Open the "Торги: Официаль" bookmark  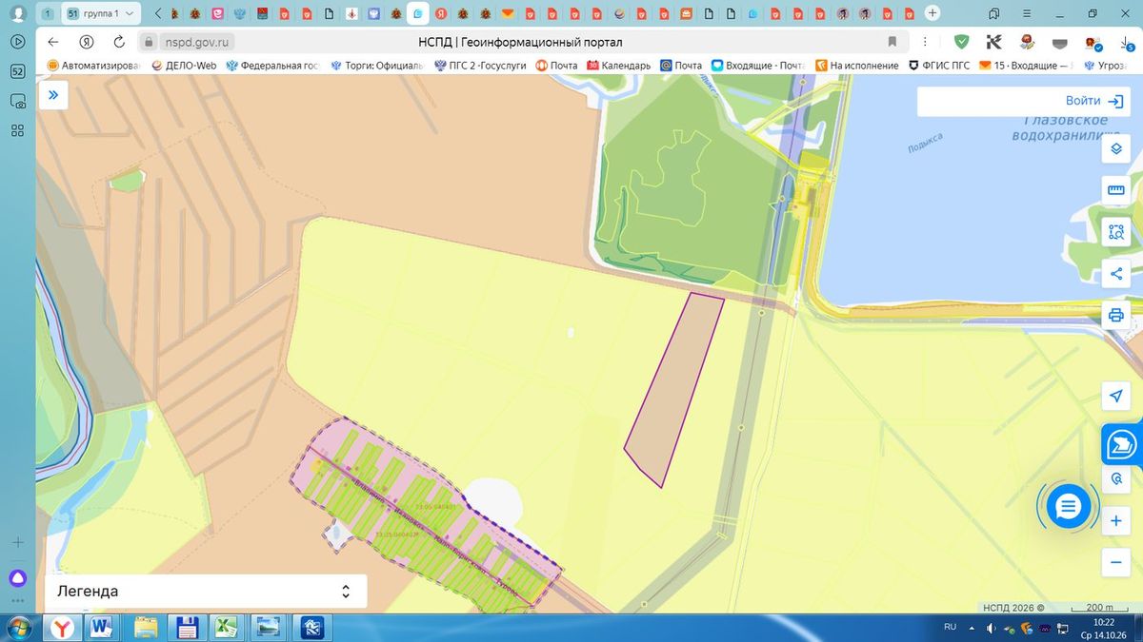point(376,66)
